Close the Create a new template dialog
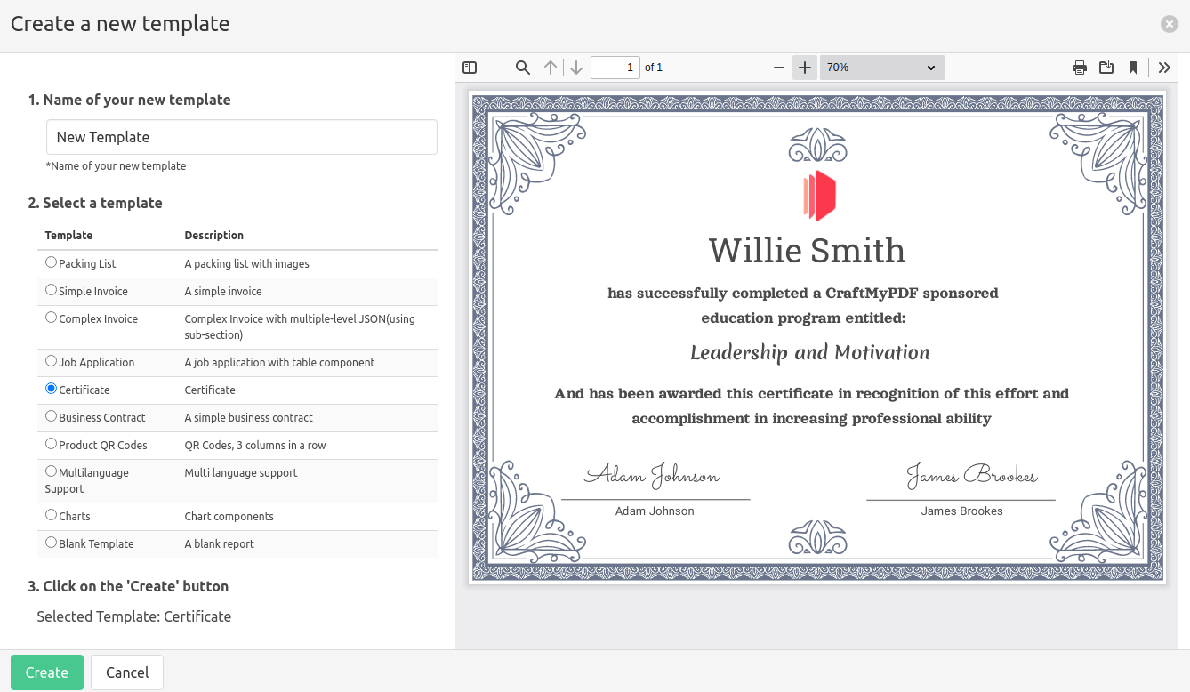 click(1170, 24)
